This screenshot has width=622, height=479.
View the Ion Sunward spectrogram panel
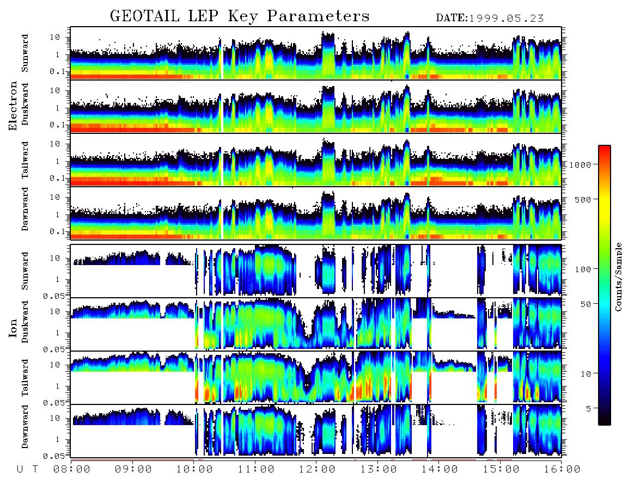[316, 271]
